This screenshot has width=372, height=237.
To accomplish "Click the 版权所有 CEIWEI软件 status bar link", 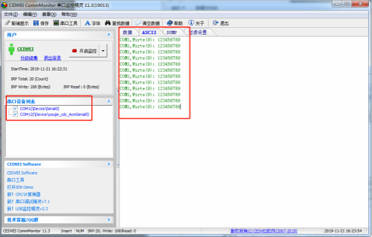I will [x=264, y=231].
